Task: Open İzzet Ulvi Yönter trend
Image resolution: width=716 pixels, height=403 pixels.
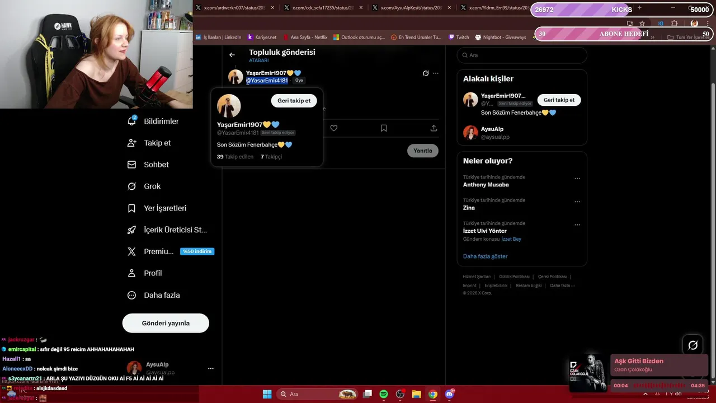Action: point(485,231)
